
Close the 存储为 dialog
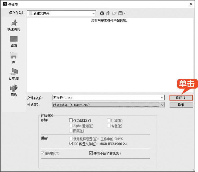191,4
